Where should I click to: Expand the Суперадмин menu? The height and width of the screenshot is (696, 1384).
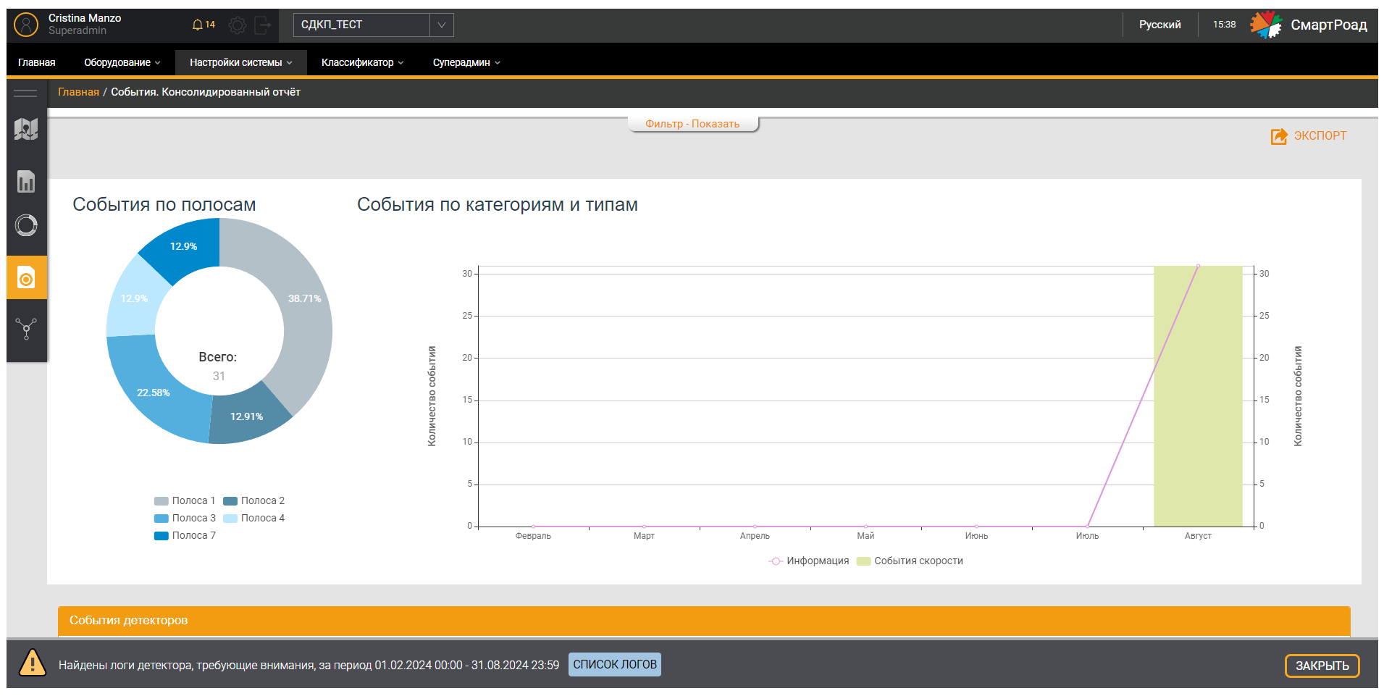coord(466,62)
